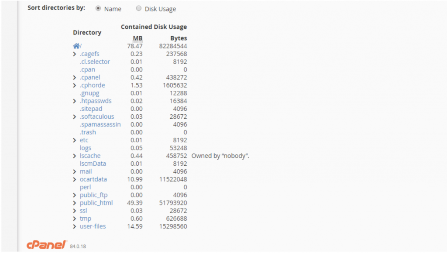Open the .htpasswds directory link
The height and width of the screenshot is (253, 447).
pyautogui.click(x=96, y=101)
